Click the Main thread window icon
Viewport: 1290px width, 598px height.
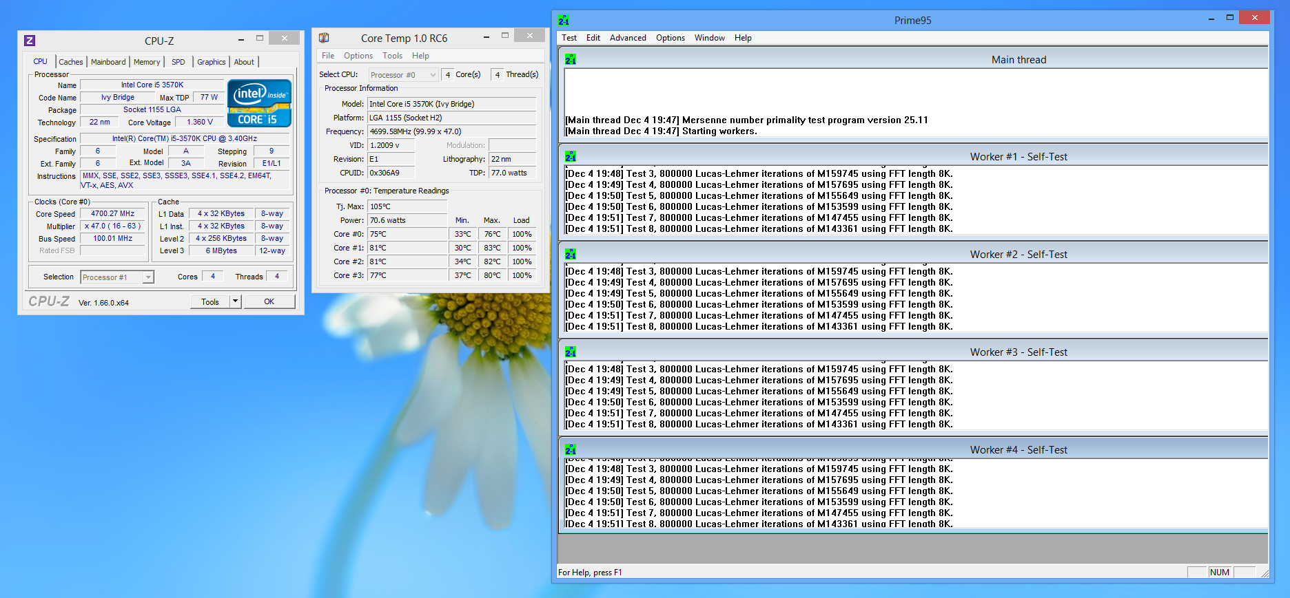coord(571,60)
